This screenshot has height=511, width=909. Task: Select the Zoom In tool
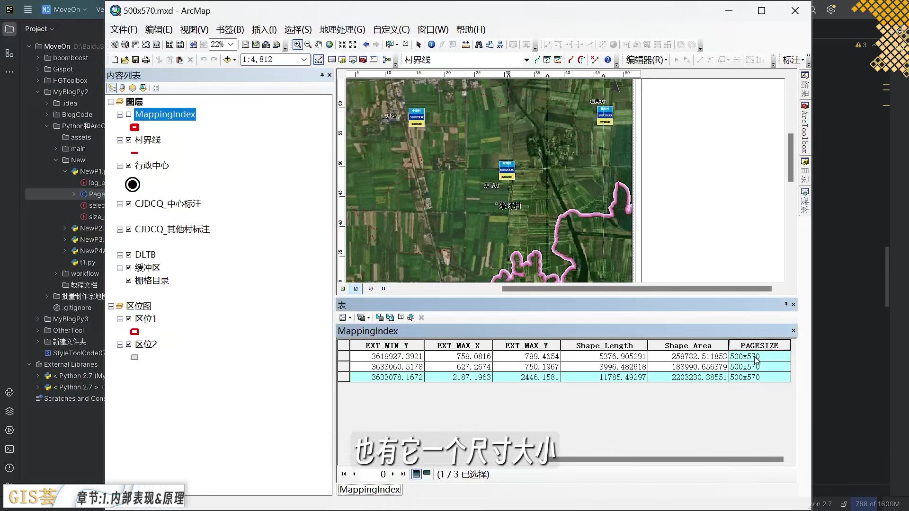tap(297, 44)
